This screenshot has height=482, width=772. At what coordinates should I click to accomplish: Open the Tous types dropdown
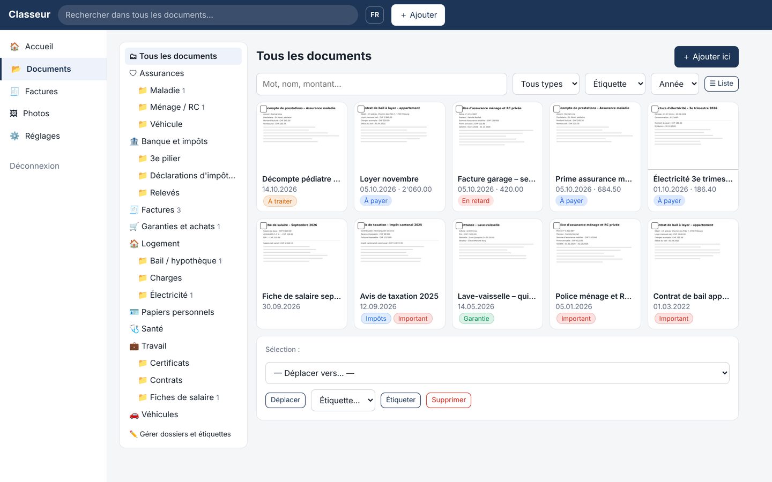(x=546, y=84)
